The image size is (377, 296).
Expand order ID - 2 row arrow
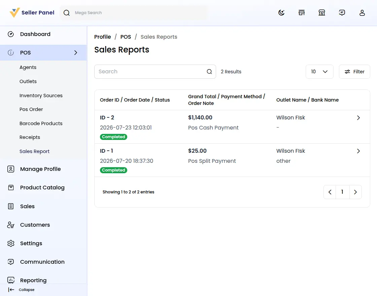coord(358,118)
